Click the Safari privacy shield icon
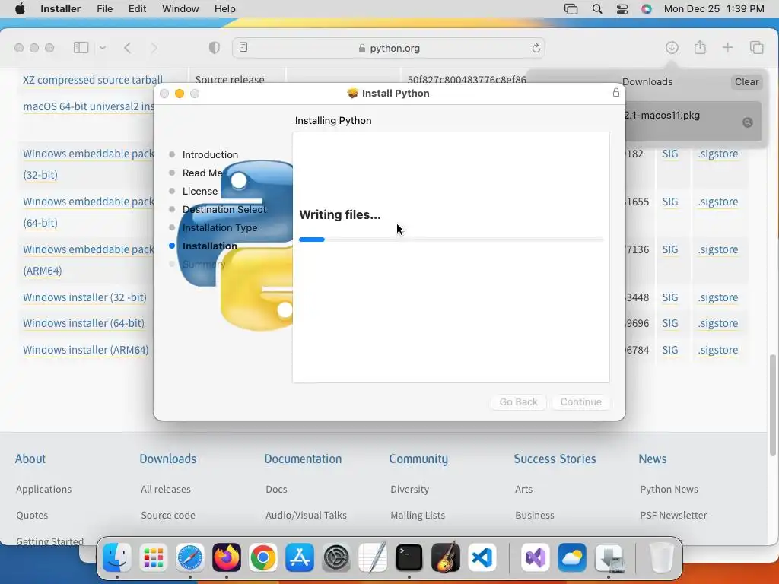The height and width of the screenshot is (584, 779). (214, 48)
